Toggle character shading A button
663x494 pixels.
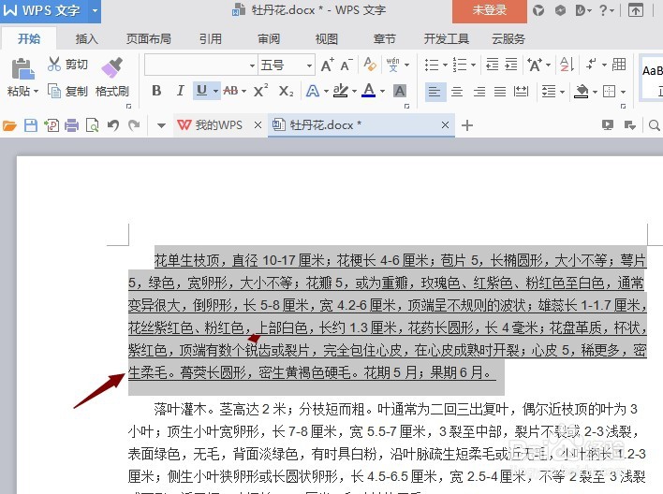(400, 91)
